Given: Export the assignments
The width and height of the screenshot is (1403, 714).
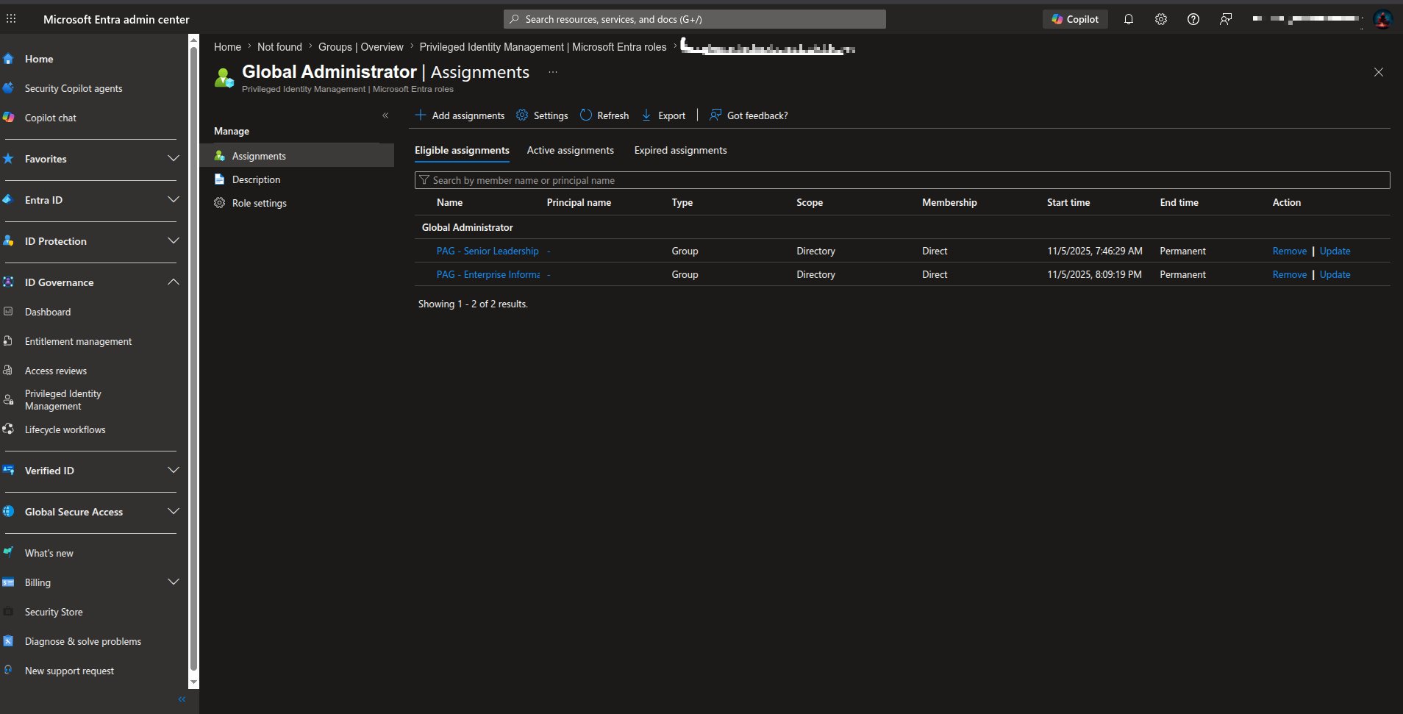Looking at the screenshot, I should (x=663, y=115).
